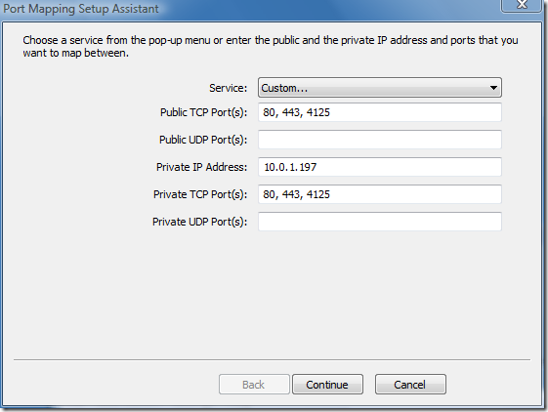Image resolution: width=548 pixels, height=412 pixels.
Task: Select the Private IP Address field
Action: pos(380,167)
